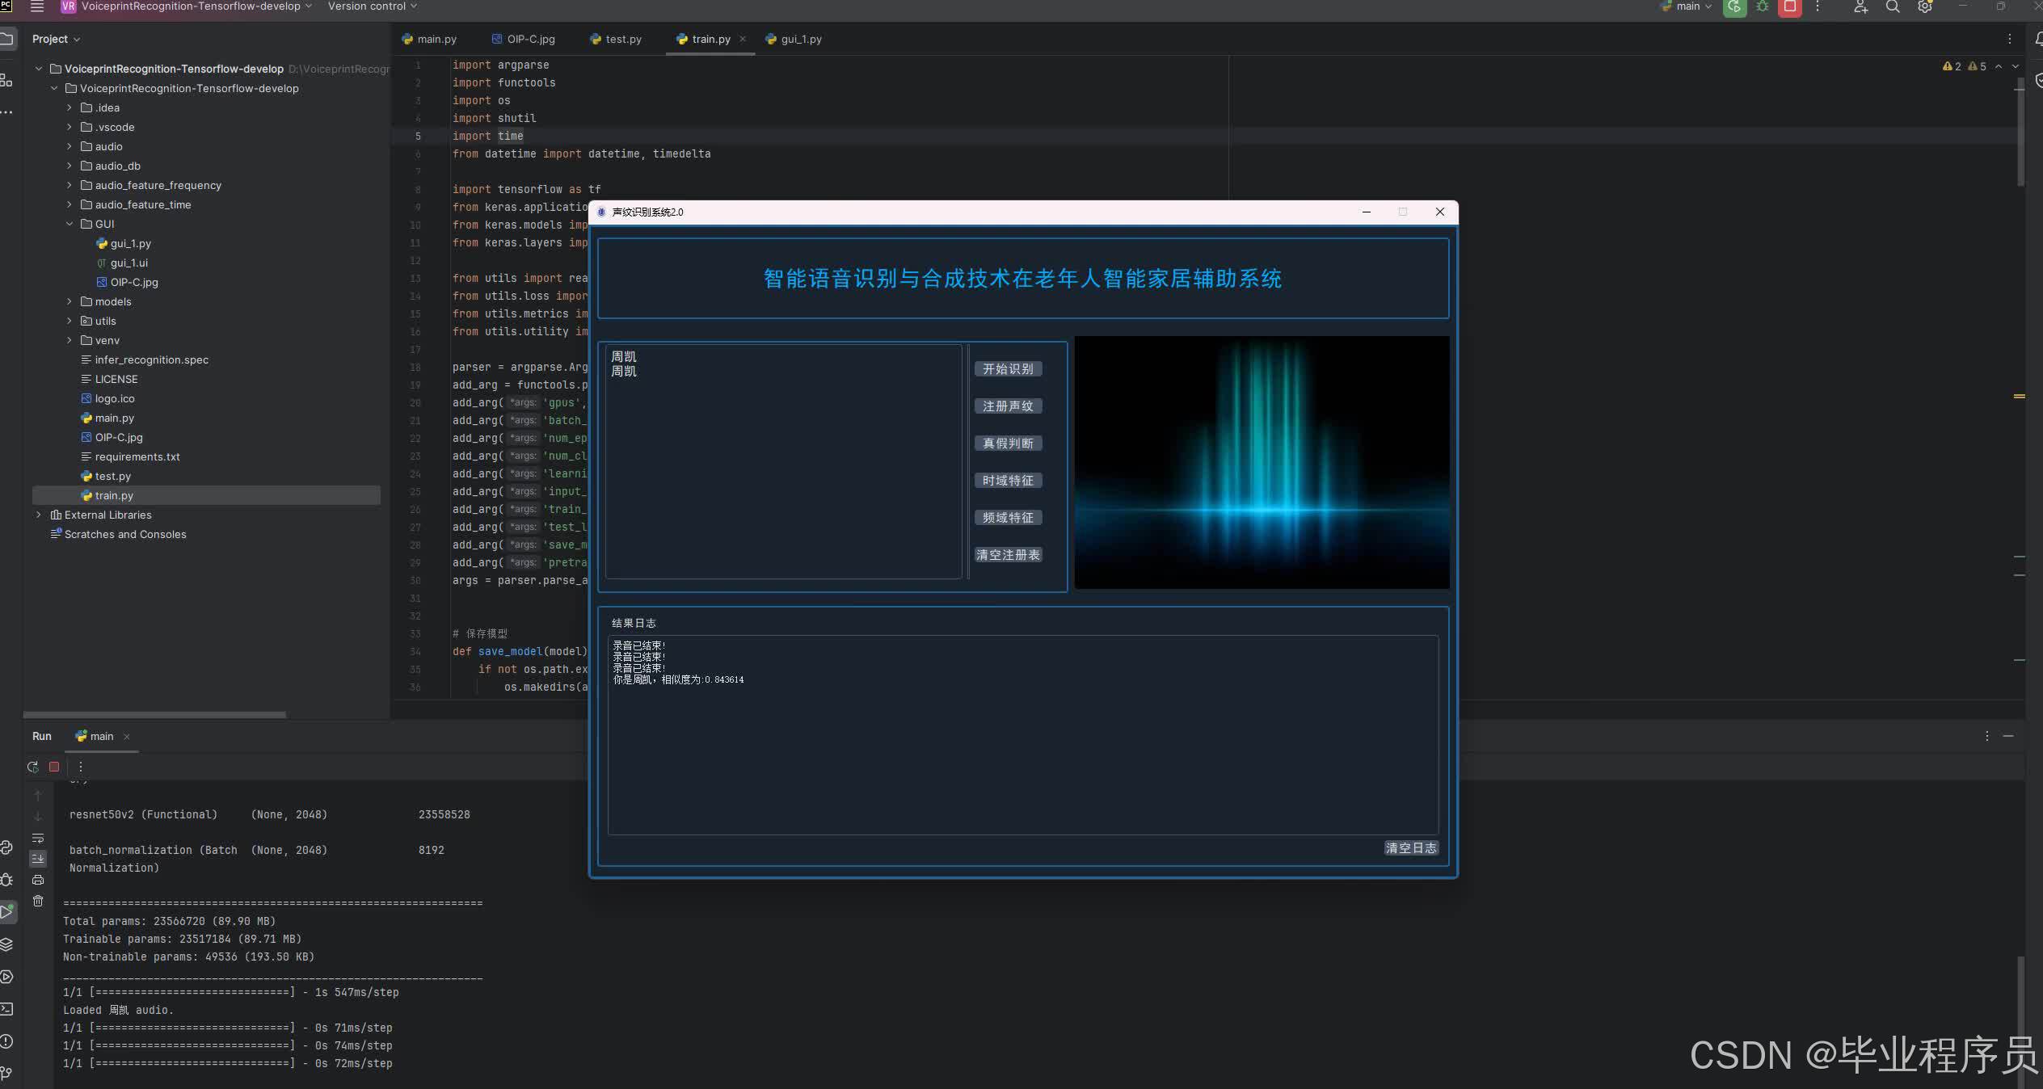Image resolution: width=2043 pixels, height=1089 pixels.
Task: Stop process in Run tool window toolbar
Action: pos(54,767)
